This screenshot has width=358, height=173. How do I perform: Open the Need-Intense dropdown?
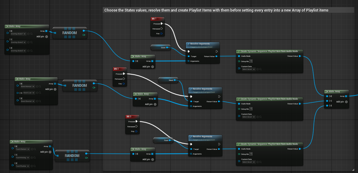(28, 86)
